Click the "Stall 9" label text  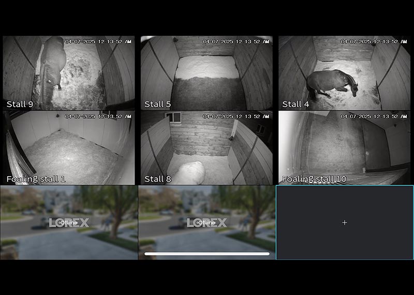coord(19,104)
